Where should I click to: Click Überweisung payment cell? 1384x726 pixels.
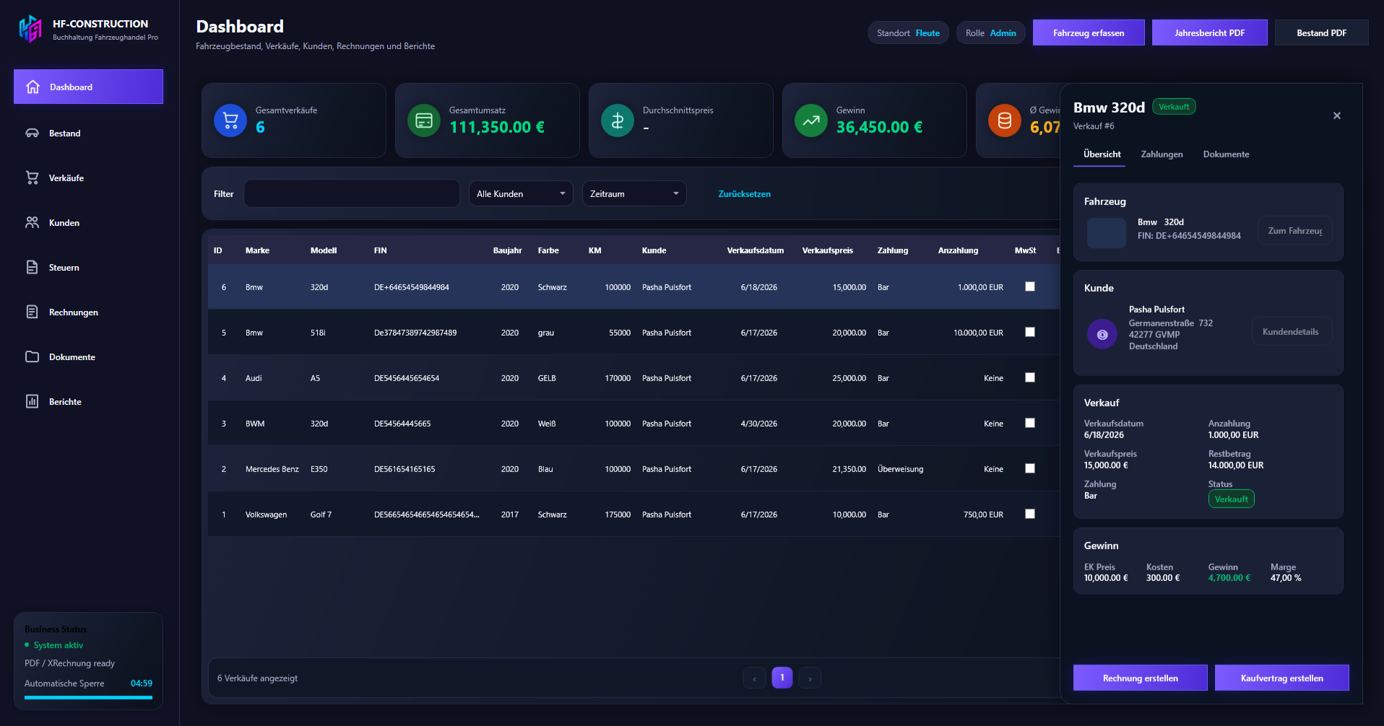click(900, 469)
